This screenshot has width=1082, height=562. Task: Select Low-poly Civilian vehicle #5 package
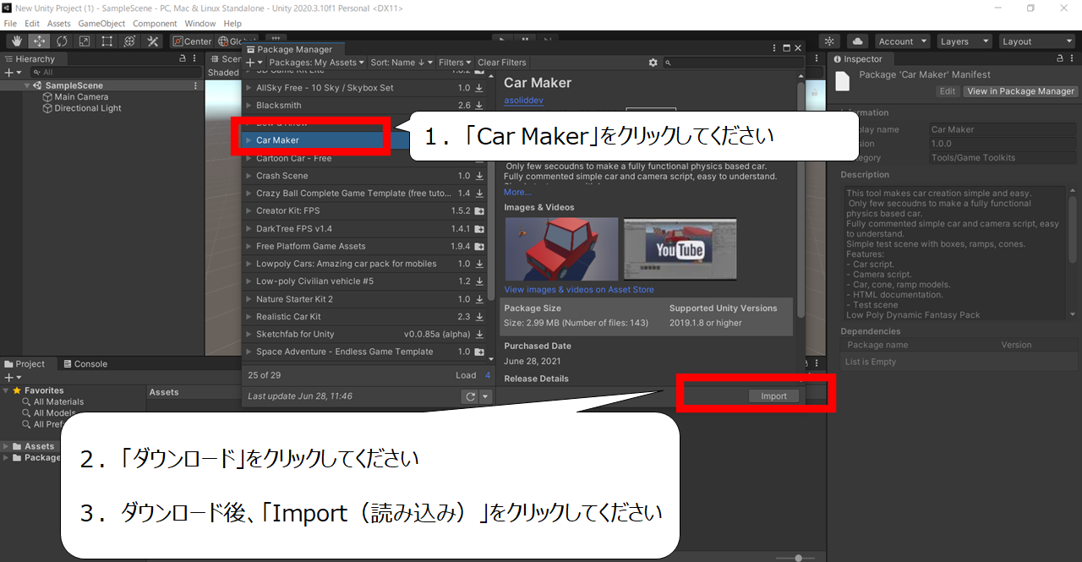(x=364, y=281)
